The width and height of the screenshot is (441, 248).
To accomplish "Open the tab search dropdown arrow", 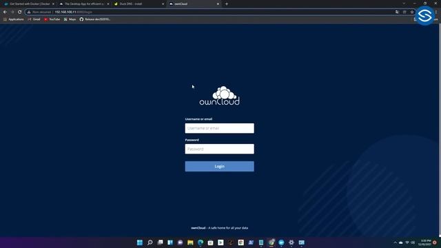I will (404, 3).
